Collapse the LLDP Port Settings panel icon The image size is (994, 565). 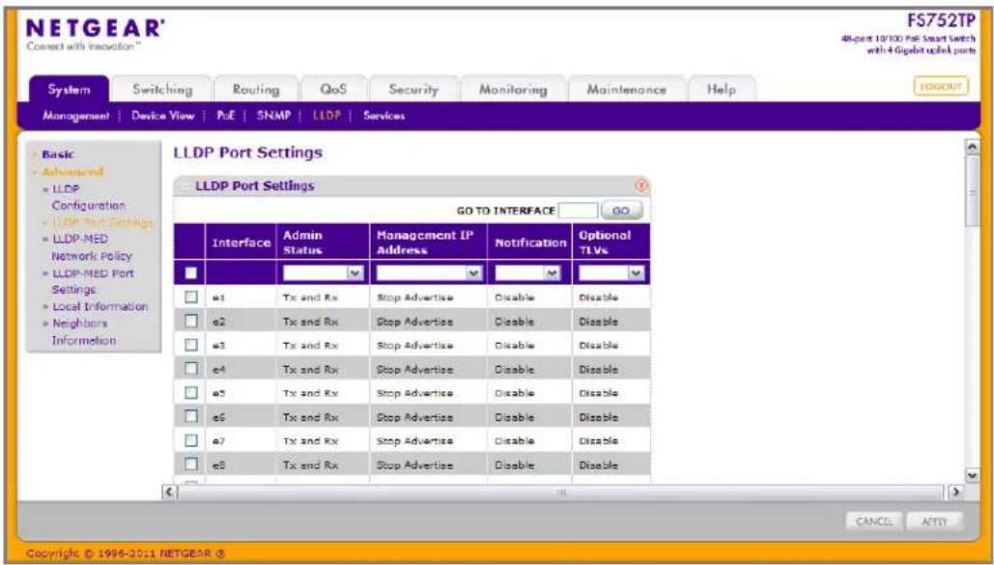(x=640, y=185)
